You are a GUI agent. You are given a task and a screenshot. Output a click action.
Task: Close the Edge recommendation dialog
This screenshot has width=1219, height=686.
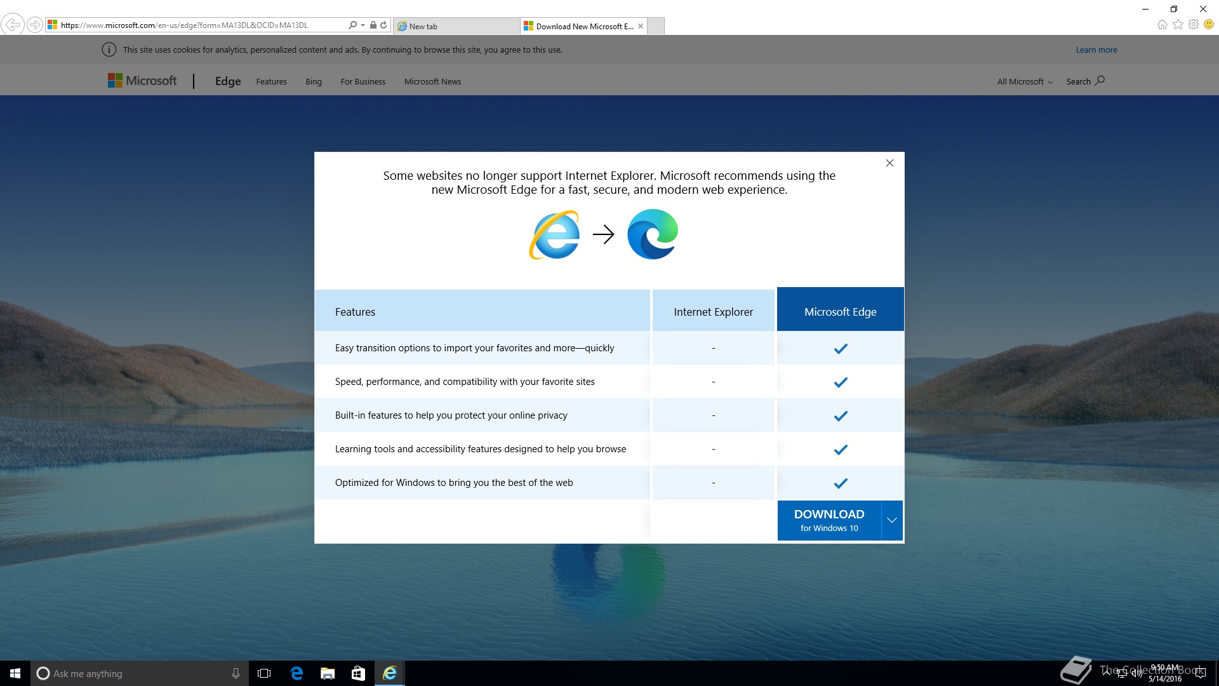pyautogui.click(x=889, y=163)
